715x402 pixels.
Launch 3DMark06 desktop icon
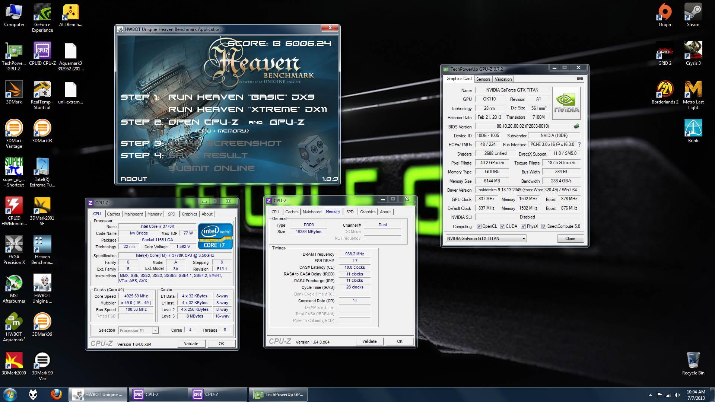[42, 325]
